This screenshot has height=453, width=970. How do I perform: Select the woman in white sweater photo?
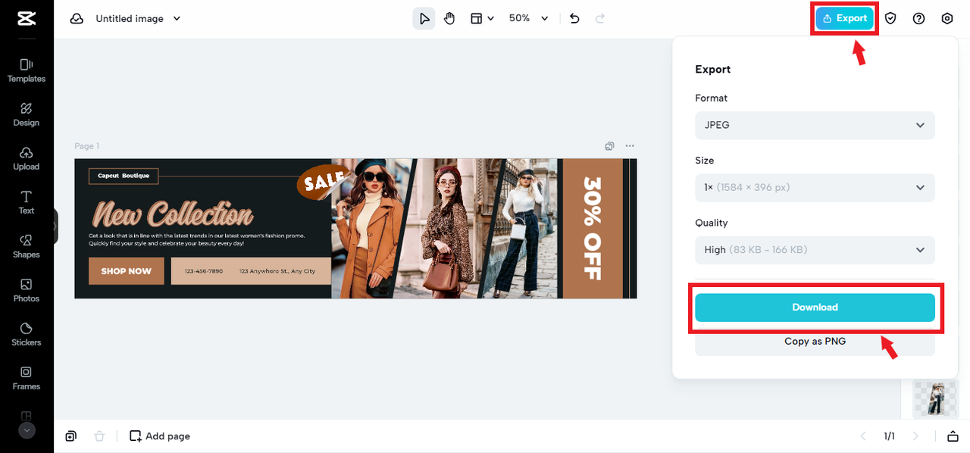pyautogui.click(x=523, y=228)
